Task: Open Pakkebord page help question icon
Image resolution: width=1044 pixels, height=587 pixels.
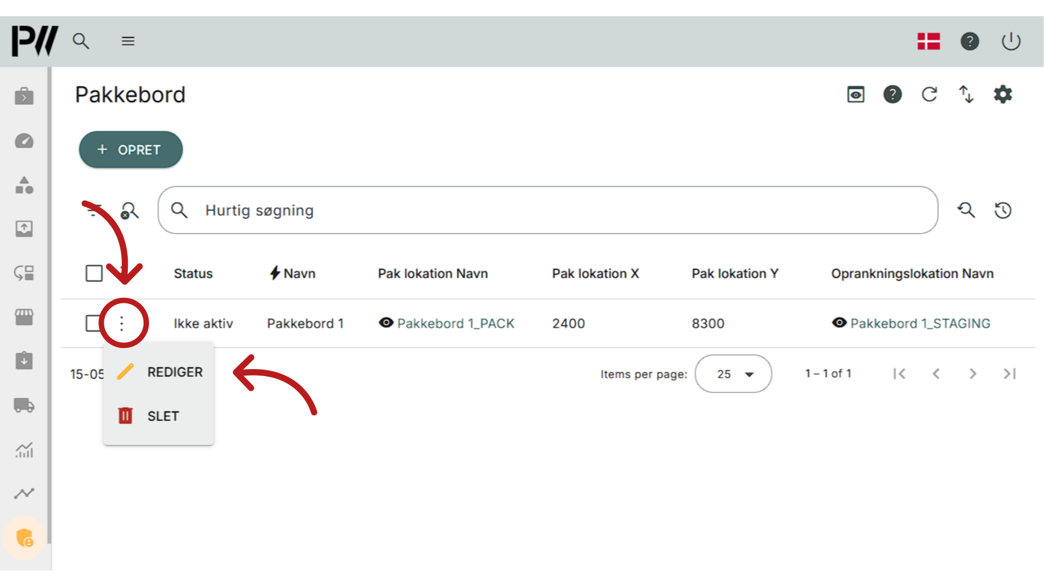Action: 892,95
